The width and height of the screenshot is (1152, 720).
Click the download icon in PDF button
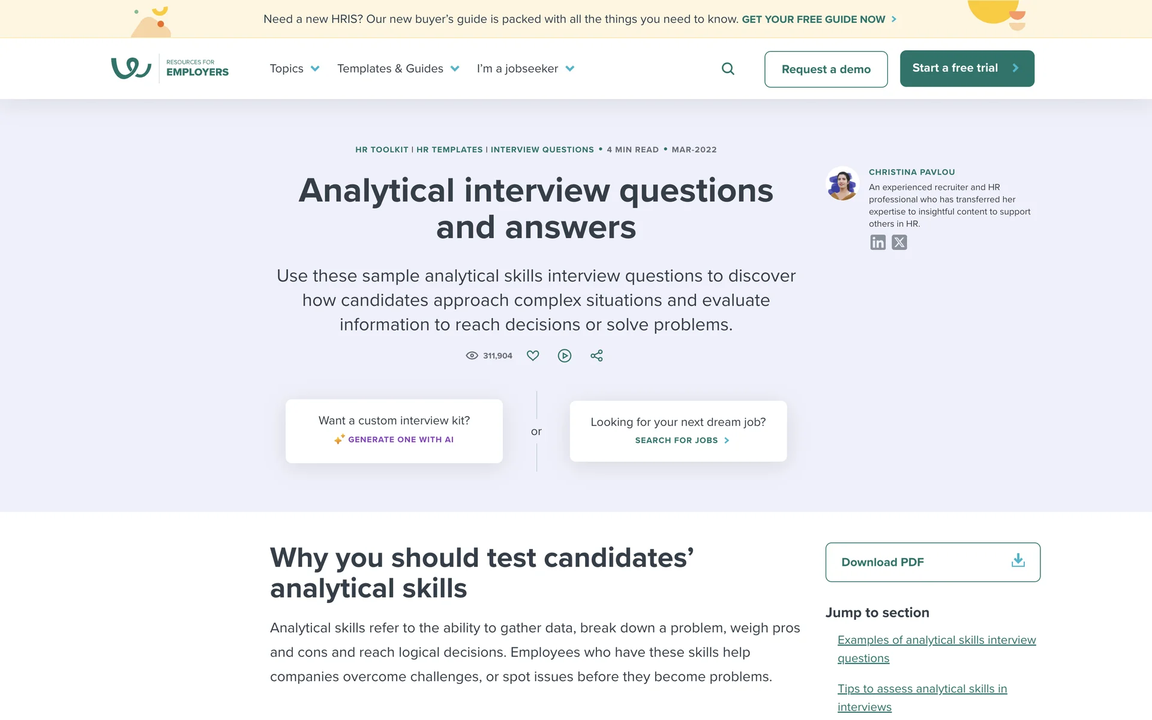pos(1018,561)
